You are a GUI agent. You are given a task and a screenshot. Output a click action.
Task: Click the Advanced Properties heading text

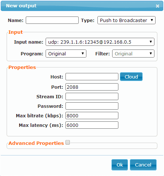(x=36, y=143)
